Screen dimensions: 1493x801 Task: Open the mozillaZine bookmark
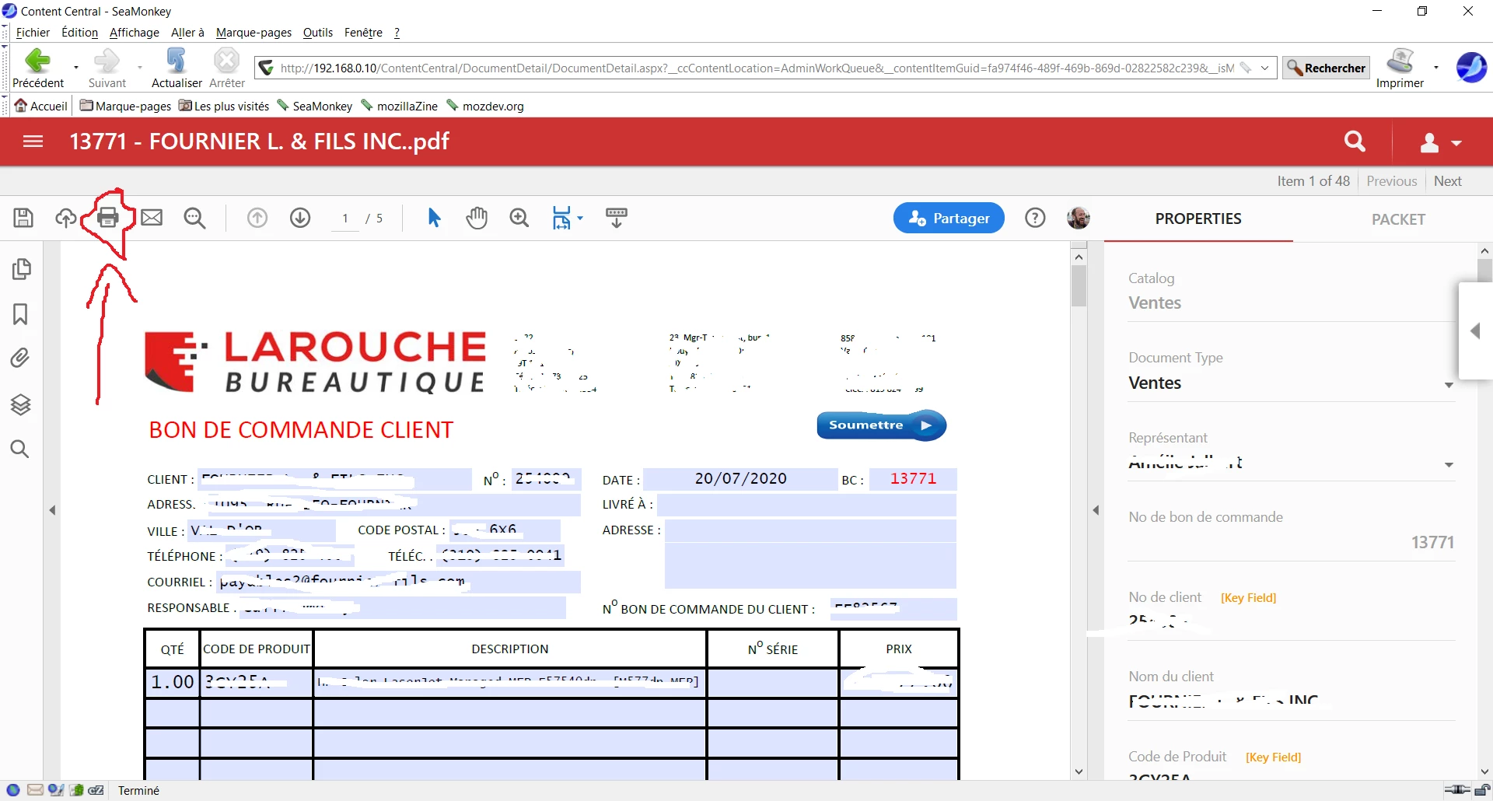399,106
